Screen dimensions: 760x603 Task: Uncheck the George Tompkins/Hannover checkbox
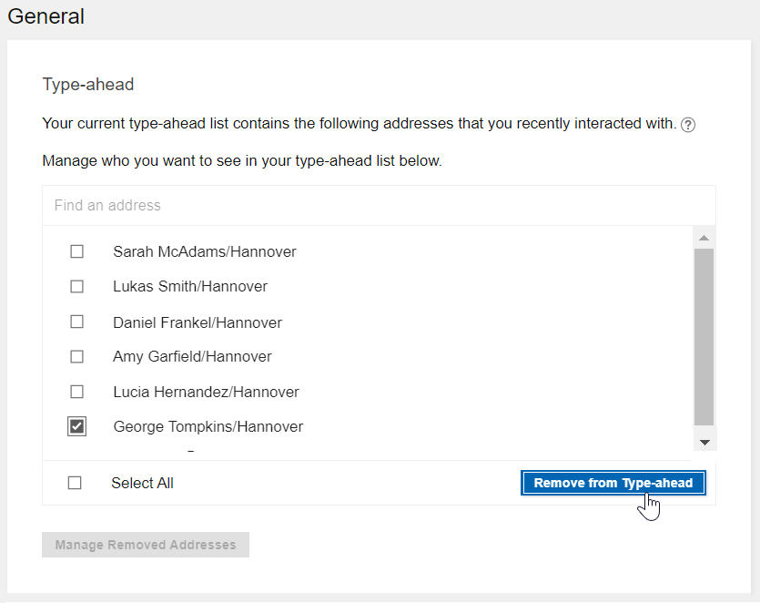77,426
